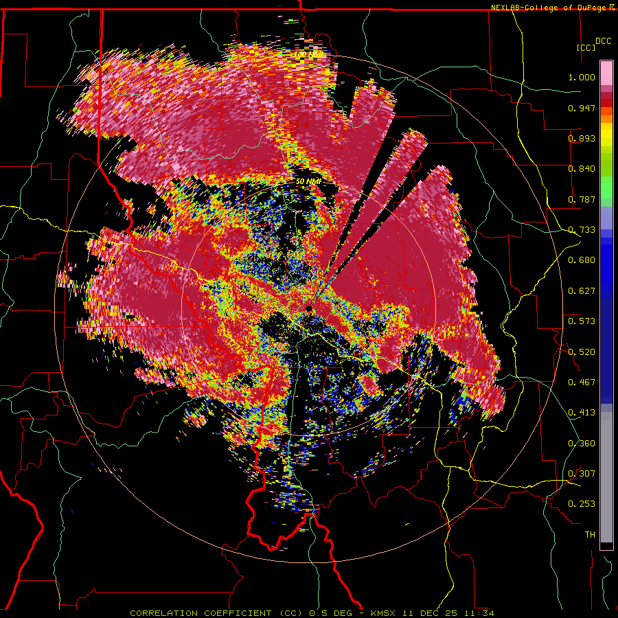This screenshot has width=618, height=618.
Task: Click the 0.787 scale value
Action: tap(582, 199)
